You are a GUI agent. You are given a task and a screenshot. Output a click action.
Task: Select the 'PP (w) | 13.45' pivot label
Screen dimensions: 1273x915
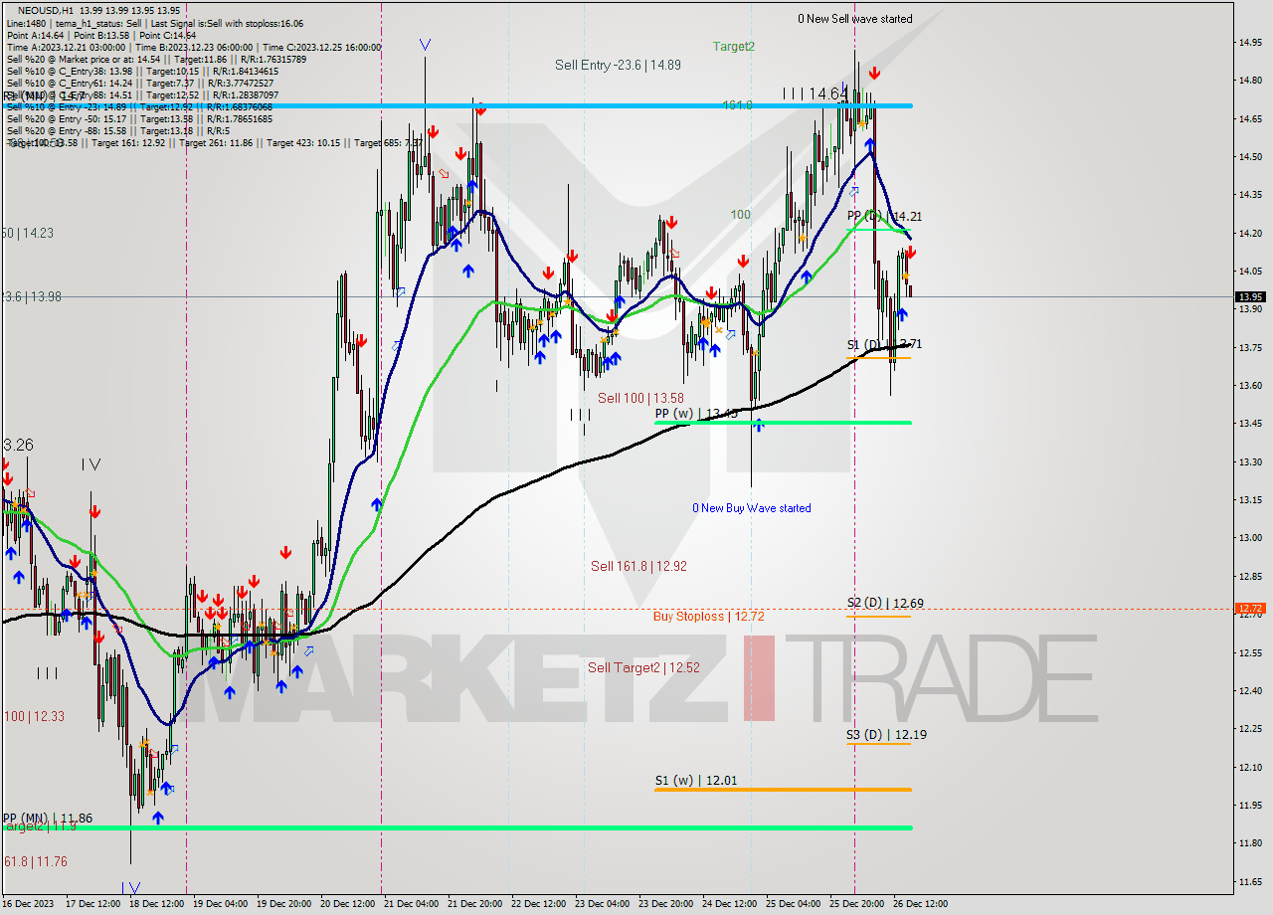(x=696, y=413)
